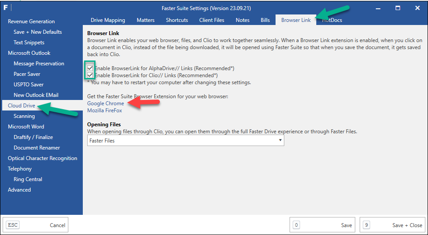Enable BrowserLink for AlphaDrive:// Links checkbox
The height and width of the screenshot is (235, 428).
pos(90,68)
